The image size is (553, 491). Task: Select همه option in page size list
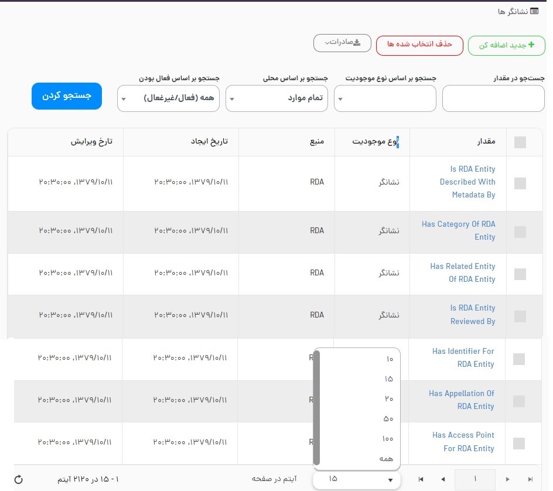386,459
